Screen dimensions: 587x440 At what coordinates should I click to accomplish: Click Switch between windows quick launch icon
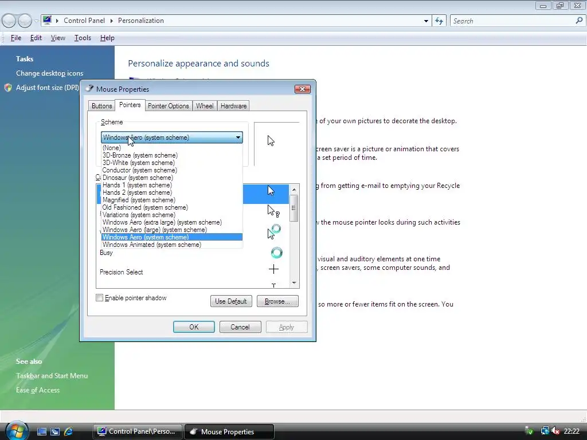point(55,432)
